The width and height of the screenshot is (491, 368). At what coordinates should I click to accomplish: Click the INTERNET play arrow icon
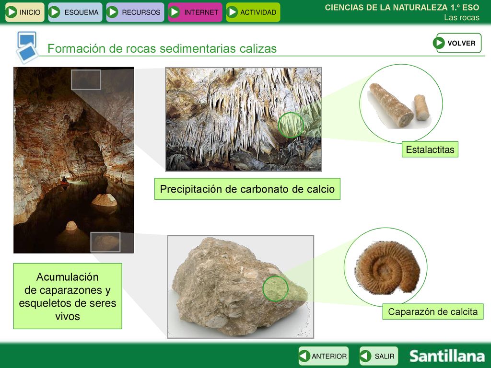(175, 12)
